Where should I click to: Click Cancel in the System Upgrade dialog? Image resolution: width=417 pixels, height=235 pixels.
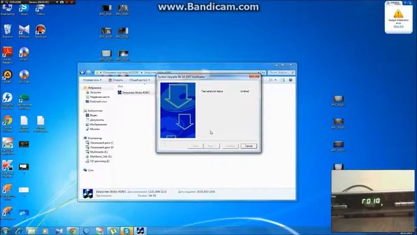[249, 146]
